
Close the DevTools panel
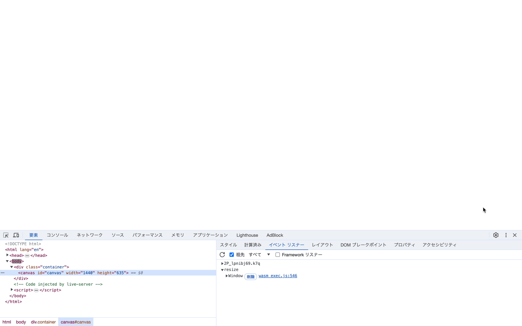click(x=515, y=235)
